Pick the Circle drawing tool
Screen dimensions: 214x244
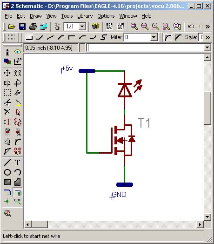click(x=7, y=172)
